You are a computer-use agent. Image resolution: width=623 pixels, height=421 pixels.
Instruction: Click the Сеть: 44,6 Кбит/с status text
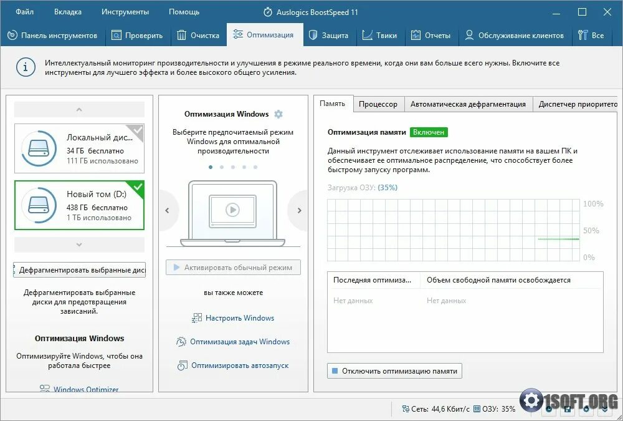pos(440,409)
